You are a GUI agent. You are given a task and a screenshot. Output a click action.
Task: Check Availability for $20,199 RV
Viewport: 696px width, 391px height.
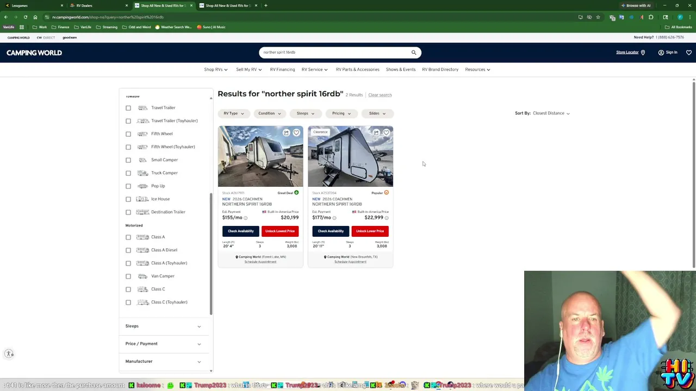coord(240,231)
